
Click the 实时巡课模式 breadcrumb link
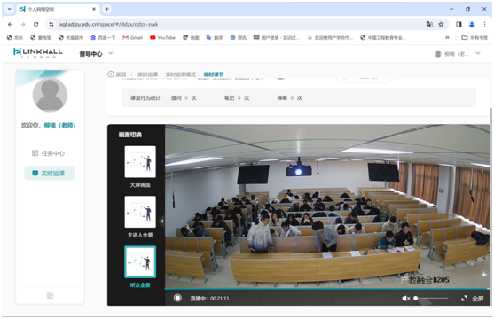[x=181, y=74]
